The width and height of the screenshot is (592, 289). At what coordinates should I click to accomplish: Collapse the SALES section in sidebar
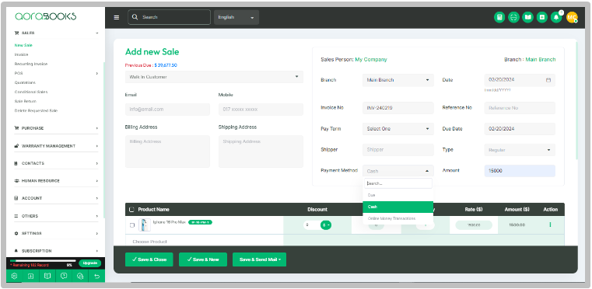tap(56, 33)
